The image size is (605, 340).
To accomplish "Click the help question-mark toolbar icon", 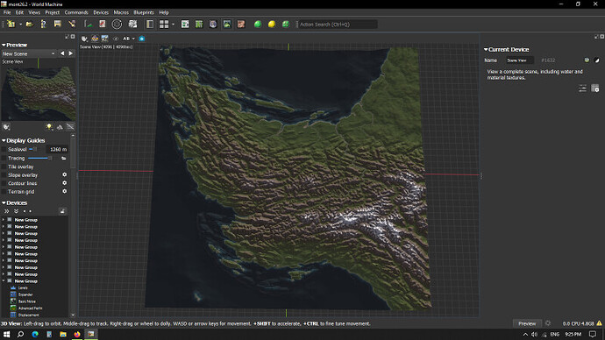I will 43,24.
